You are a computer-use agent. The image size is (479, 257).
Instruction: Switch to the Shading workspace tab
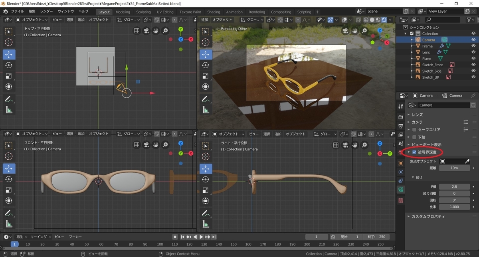(214, 12)
